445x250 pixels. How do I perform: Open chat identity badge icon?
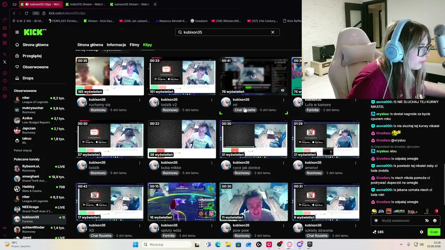click(376, 220)
